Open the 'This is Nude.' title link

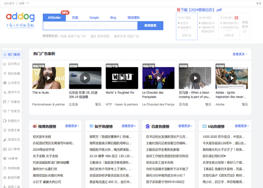pos(41,92)
